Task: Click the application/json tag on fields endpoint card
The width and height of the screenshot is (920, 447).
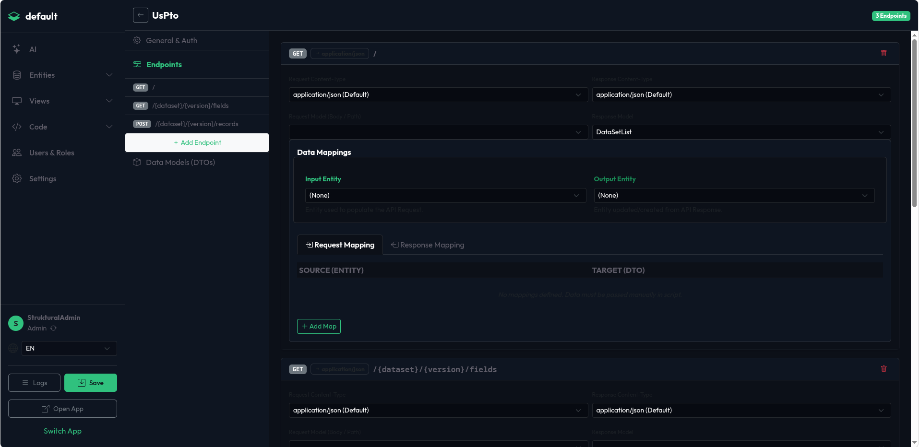Action: pyautogui.click(x=340, y=369)
